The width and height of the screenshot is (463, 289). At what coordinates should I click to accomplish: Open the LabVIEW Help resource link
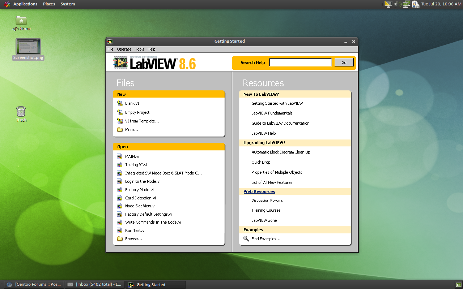(264, 133)
